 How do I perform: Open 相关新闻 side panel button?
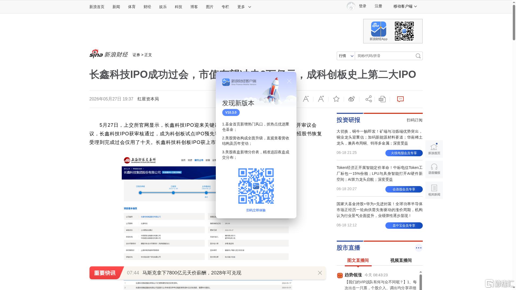coord(434,190)
